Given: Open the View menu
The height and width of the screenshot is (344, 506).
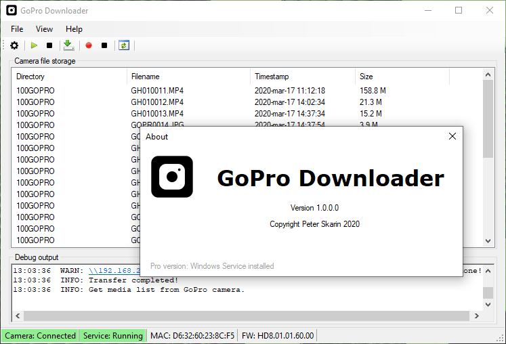Looking at the screenshot, I should tap(44, 29).
